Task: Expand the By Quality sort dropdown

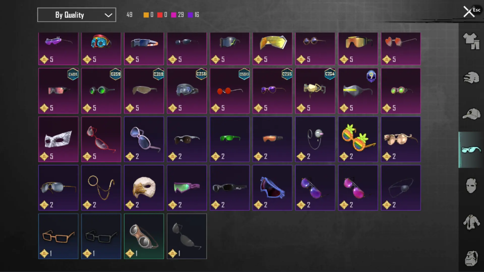Action: pyautogui.click(x=77, y=15)
